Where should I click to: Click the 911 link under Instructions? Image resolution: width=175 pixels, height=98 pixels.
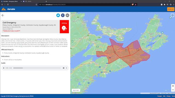12,60
